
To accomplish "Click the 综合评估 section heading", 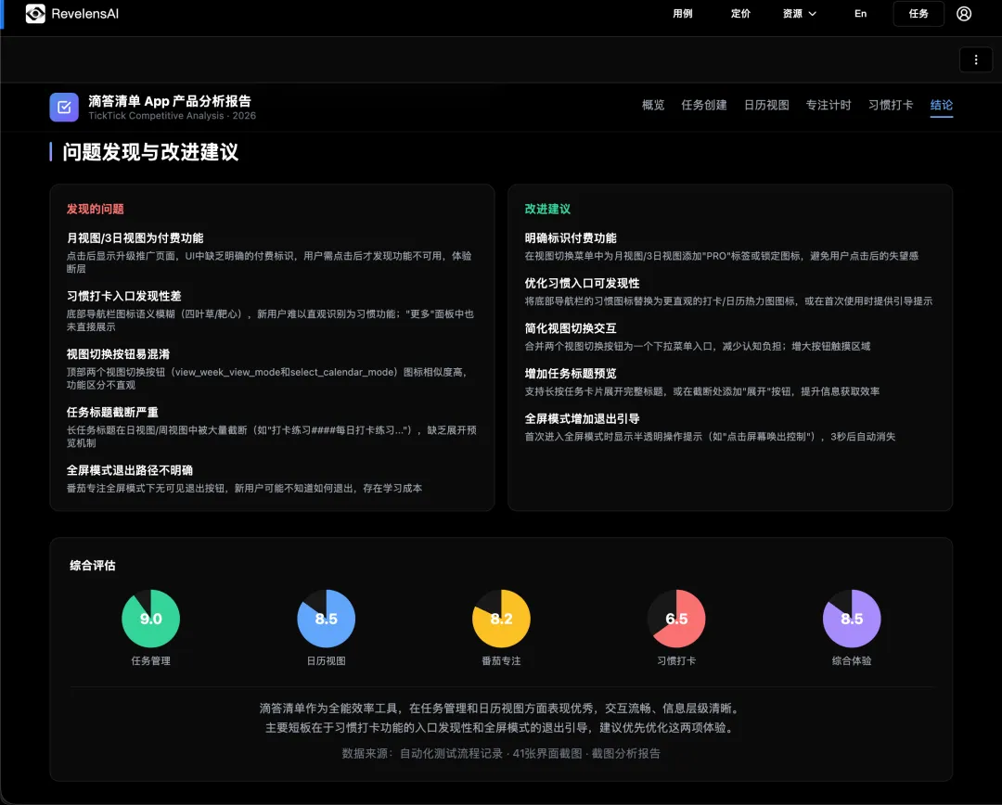I will pyautogui.click(x=93, y=566).
